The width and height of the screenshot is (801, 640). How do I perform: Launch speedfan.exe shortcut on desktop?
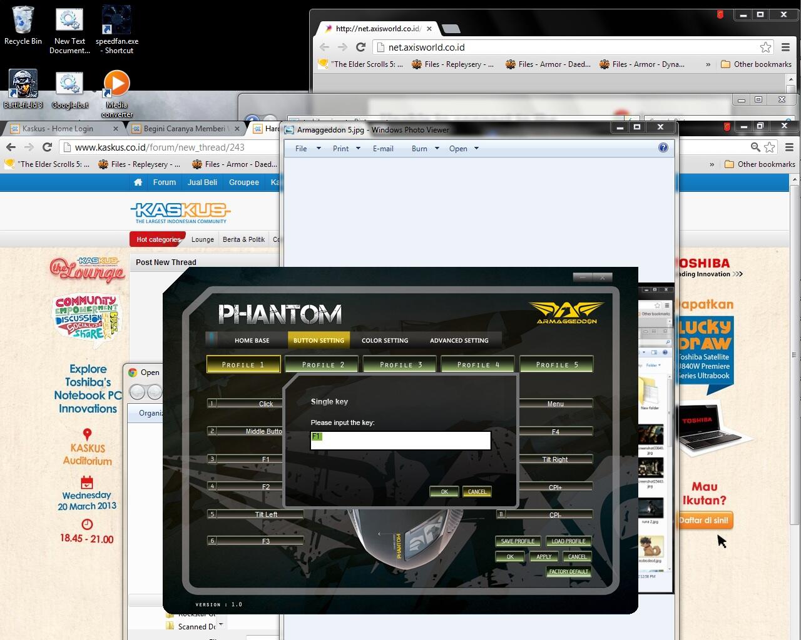pos(116,30)
